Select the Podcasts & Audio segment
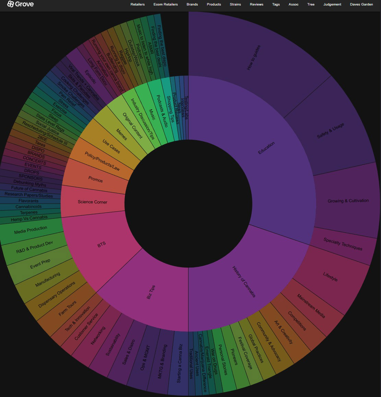This screenshot has width=381, height=397. point(162,111)
